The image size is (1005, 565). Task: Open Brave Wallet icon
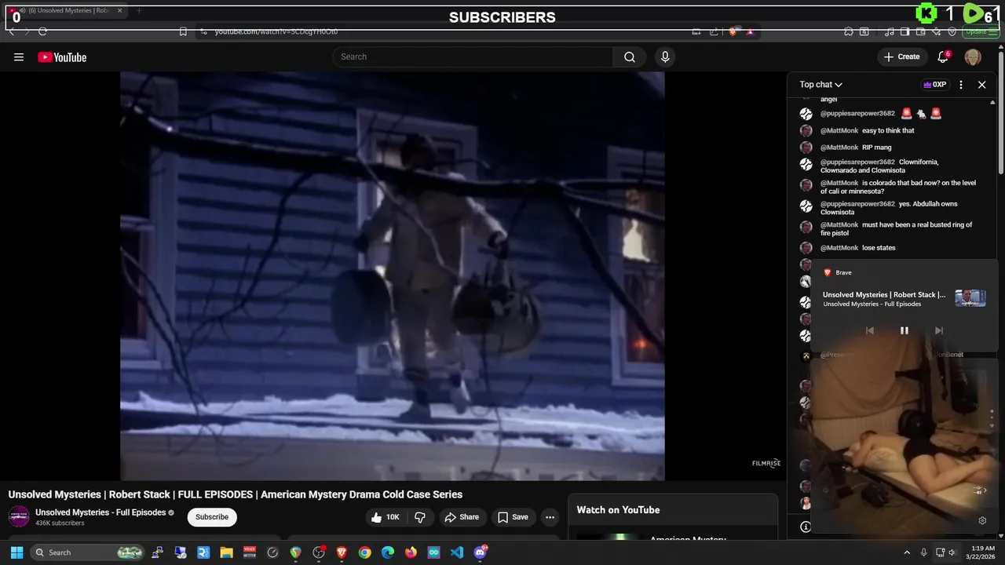click(920, 31)
